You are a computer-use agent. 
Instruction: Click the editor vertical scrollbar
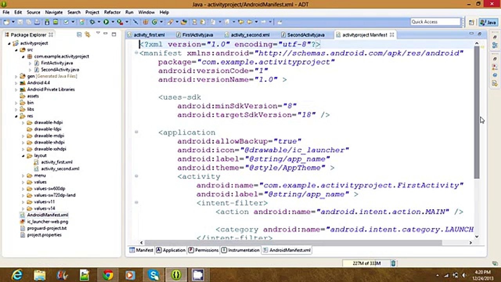click(477, 112)
